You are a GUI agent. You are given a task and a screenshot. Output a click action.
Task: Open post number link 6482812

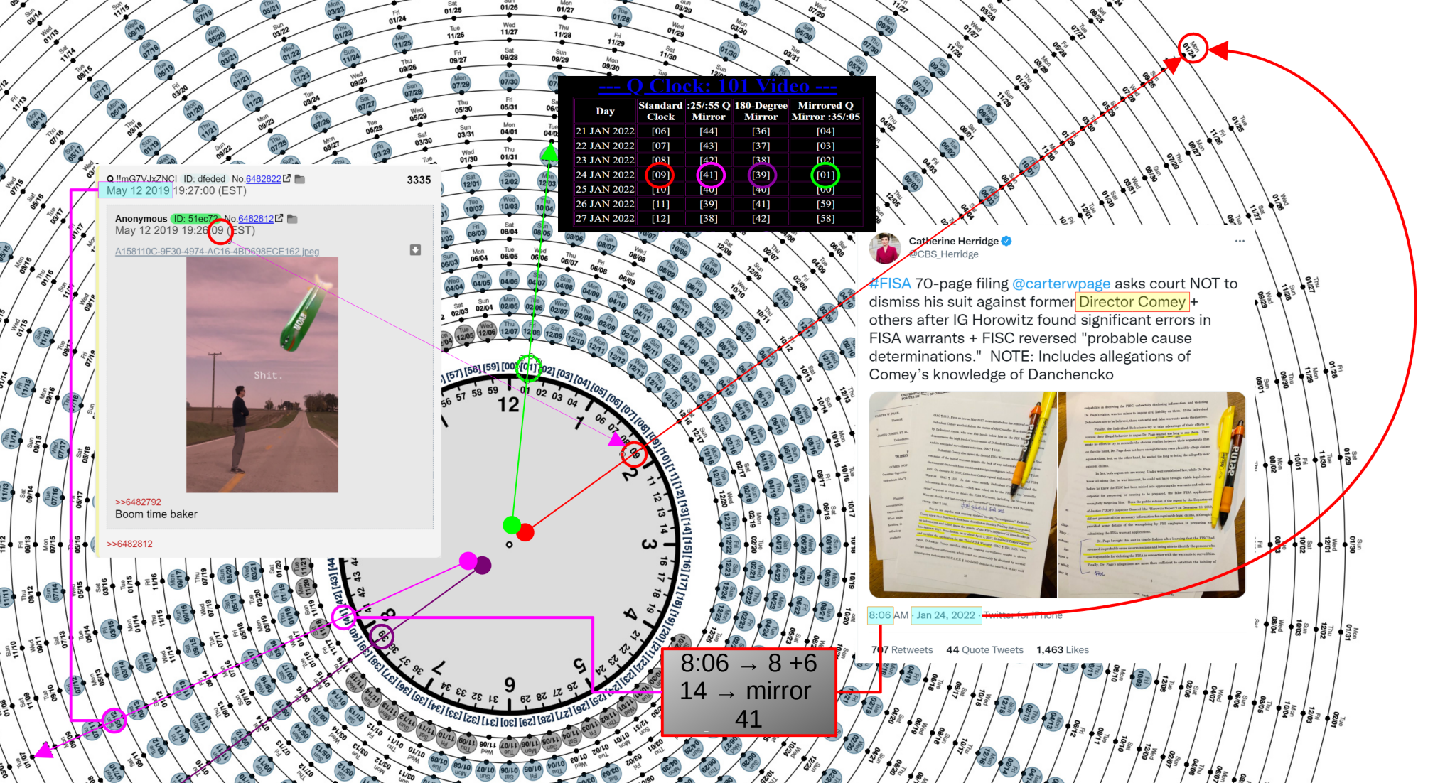point(256,219)
